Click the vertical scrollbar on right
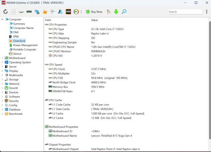 pyautogui.click(x=210, y=80)
